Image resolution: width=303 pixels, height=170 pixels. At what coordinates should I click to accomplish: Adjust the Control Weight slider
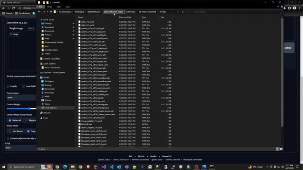tap(29, 109)
